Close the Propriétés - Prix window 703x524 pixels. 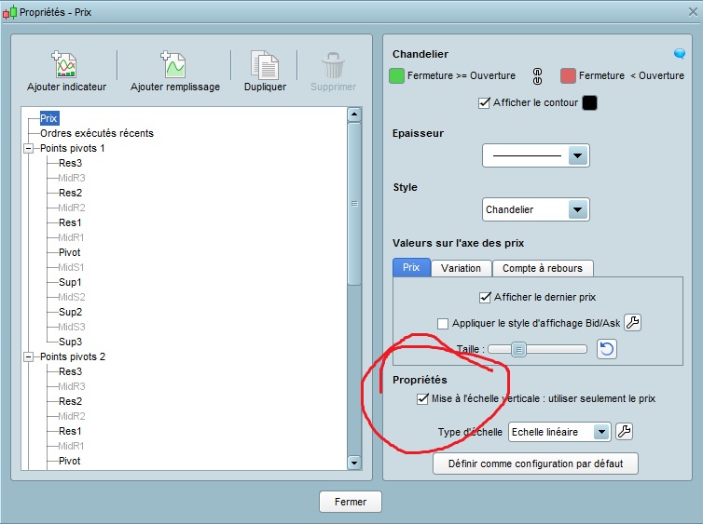[x=693, y=12]
